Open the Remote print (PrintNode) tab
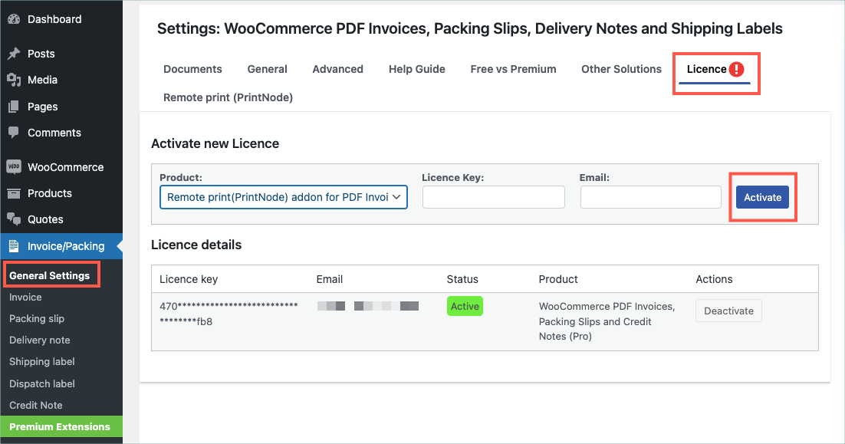The width and height of the screenshot is (845, 444). click(228, 97)
